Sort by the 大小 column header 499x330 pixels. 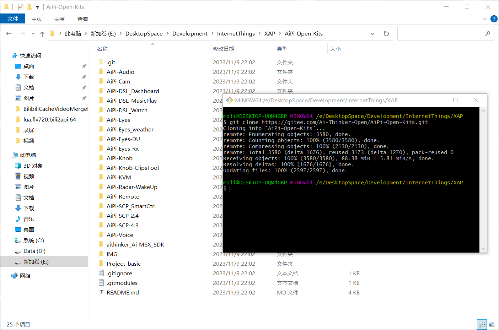[336, 49]
